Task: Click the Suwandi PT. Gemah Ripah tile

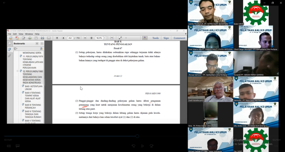Action: [256, 63]
